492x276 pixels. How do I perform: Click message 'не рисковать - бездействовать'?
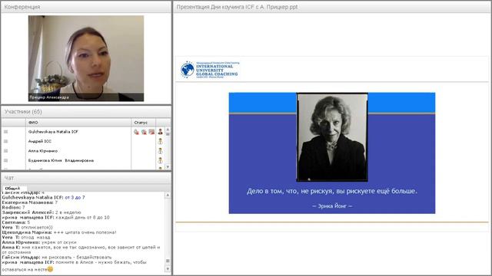[77, 258]
